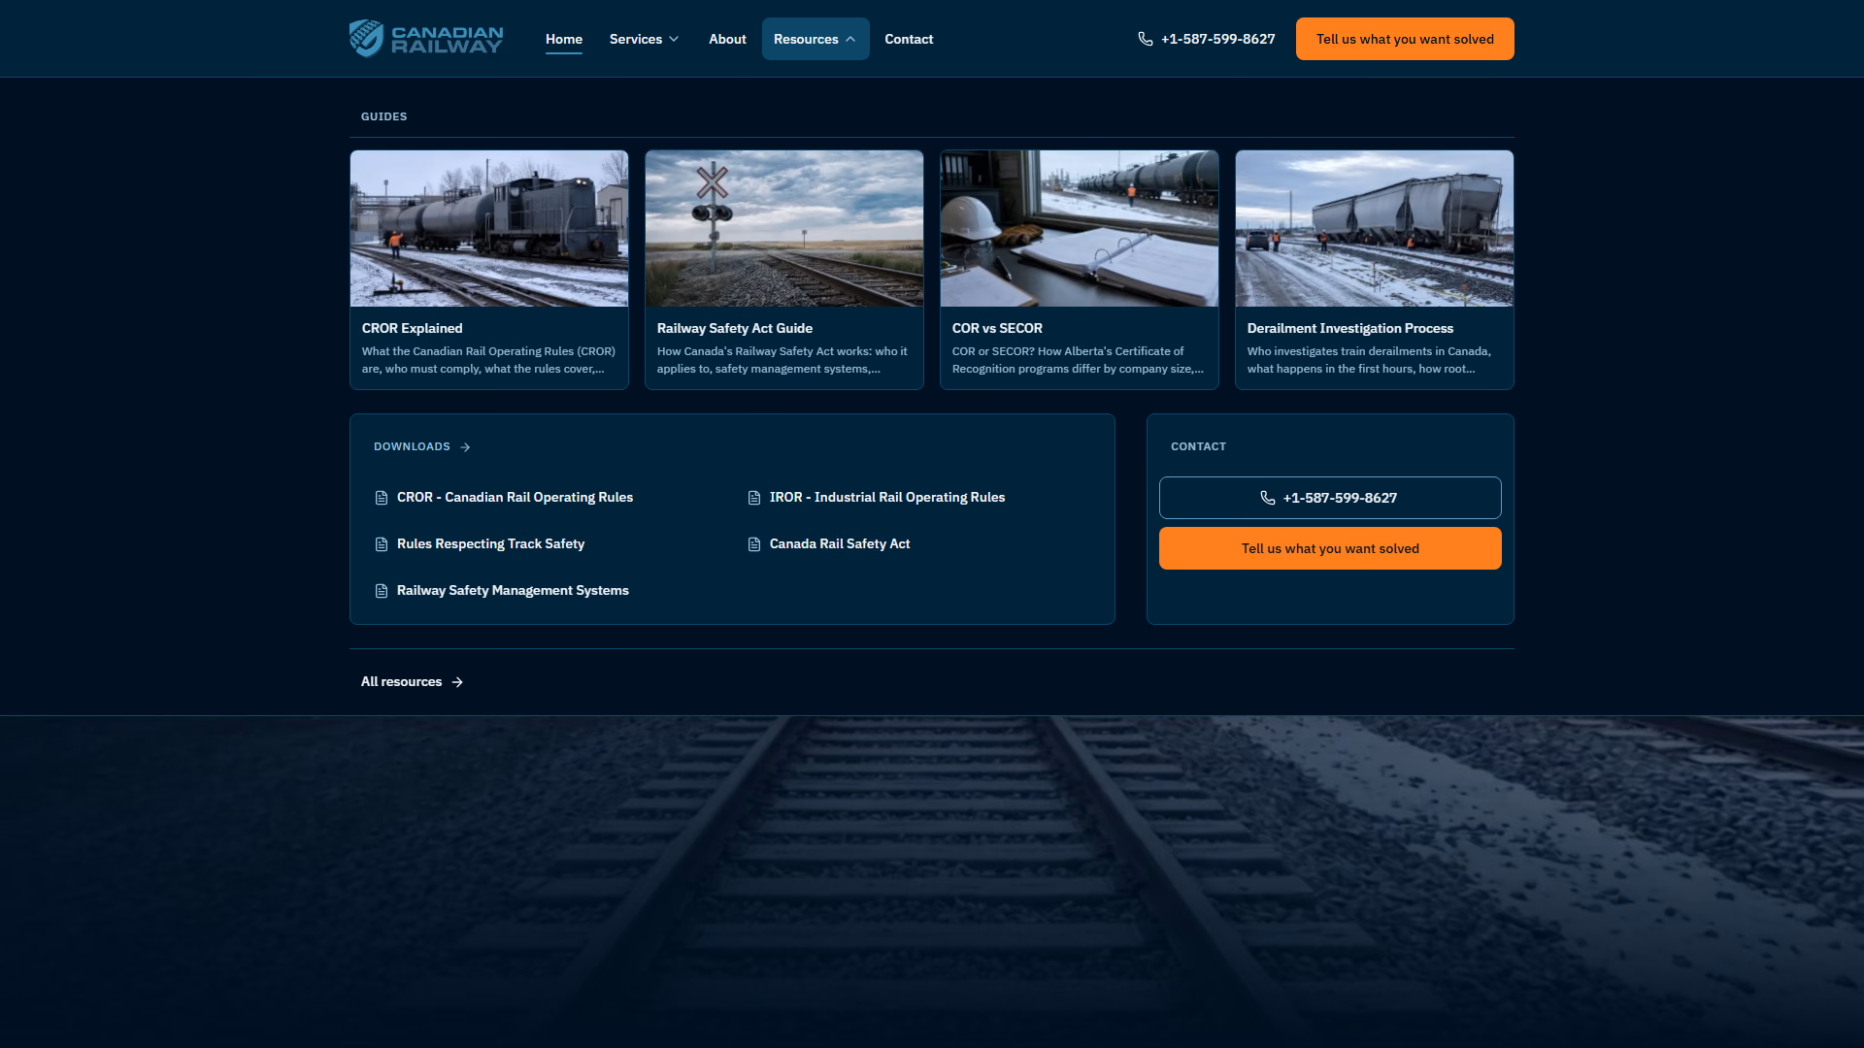Click the Resources menu label
Image resolution: width=1864 pixels, height=1048 pixels.
coord(806,39)
